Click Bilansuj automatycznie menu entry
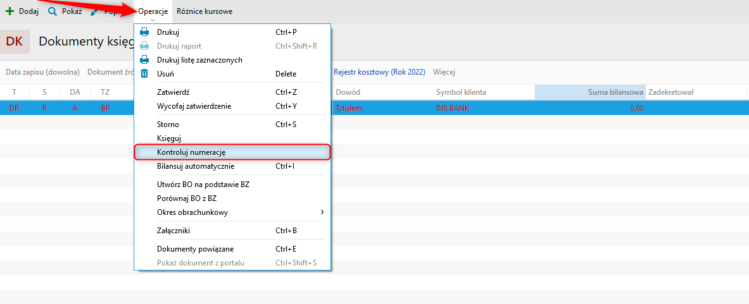This screenshot has height=304, width=749. pos(196,166)
